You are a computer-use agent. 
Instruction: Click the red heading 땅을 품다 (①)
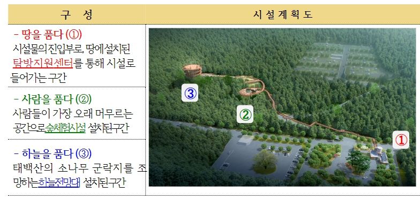pos(47,34)
